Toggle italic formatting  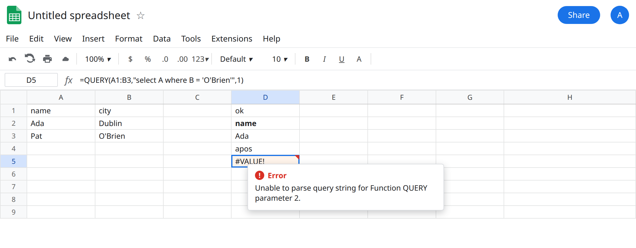point(324,59)
